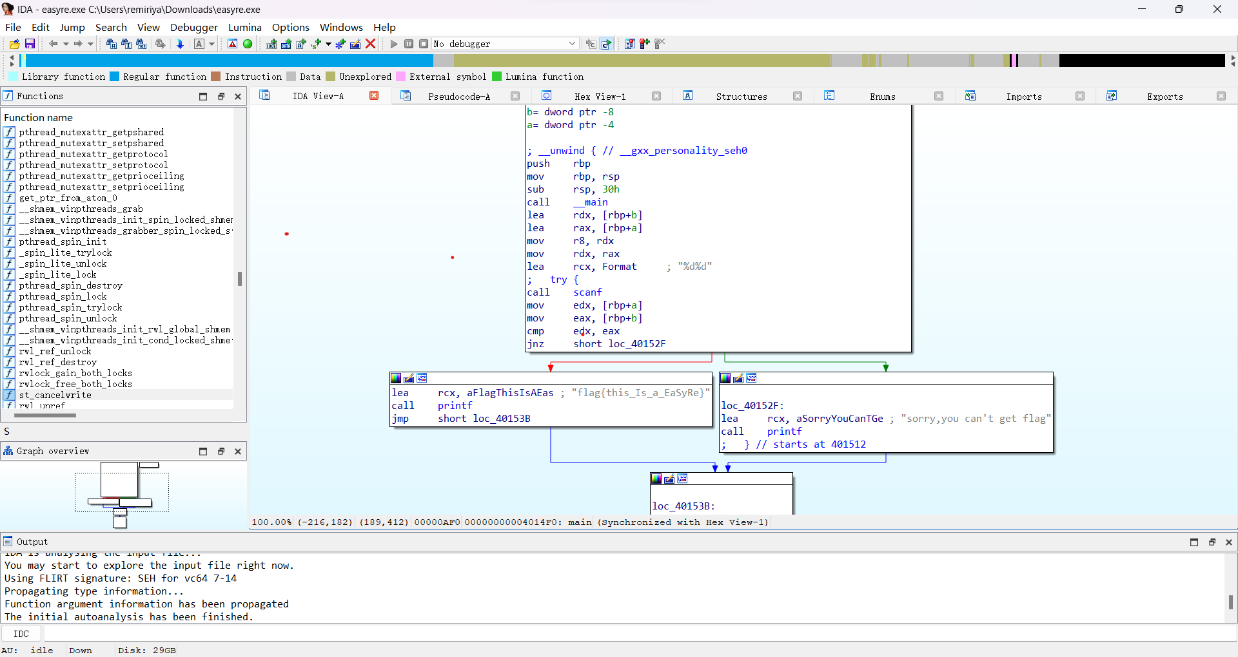Close the Structures tab
The width and height of the screenshot is (1238, 657).
point(798,97)
